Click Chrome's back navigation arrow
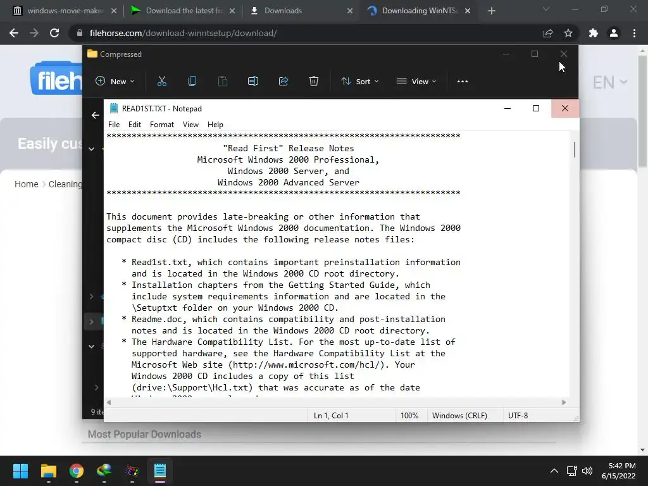648x486 pixels. click(x=14, y=33)
